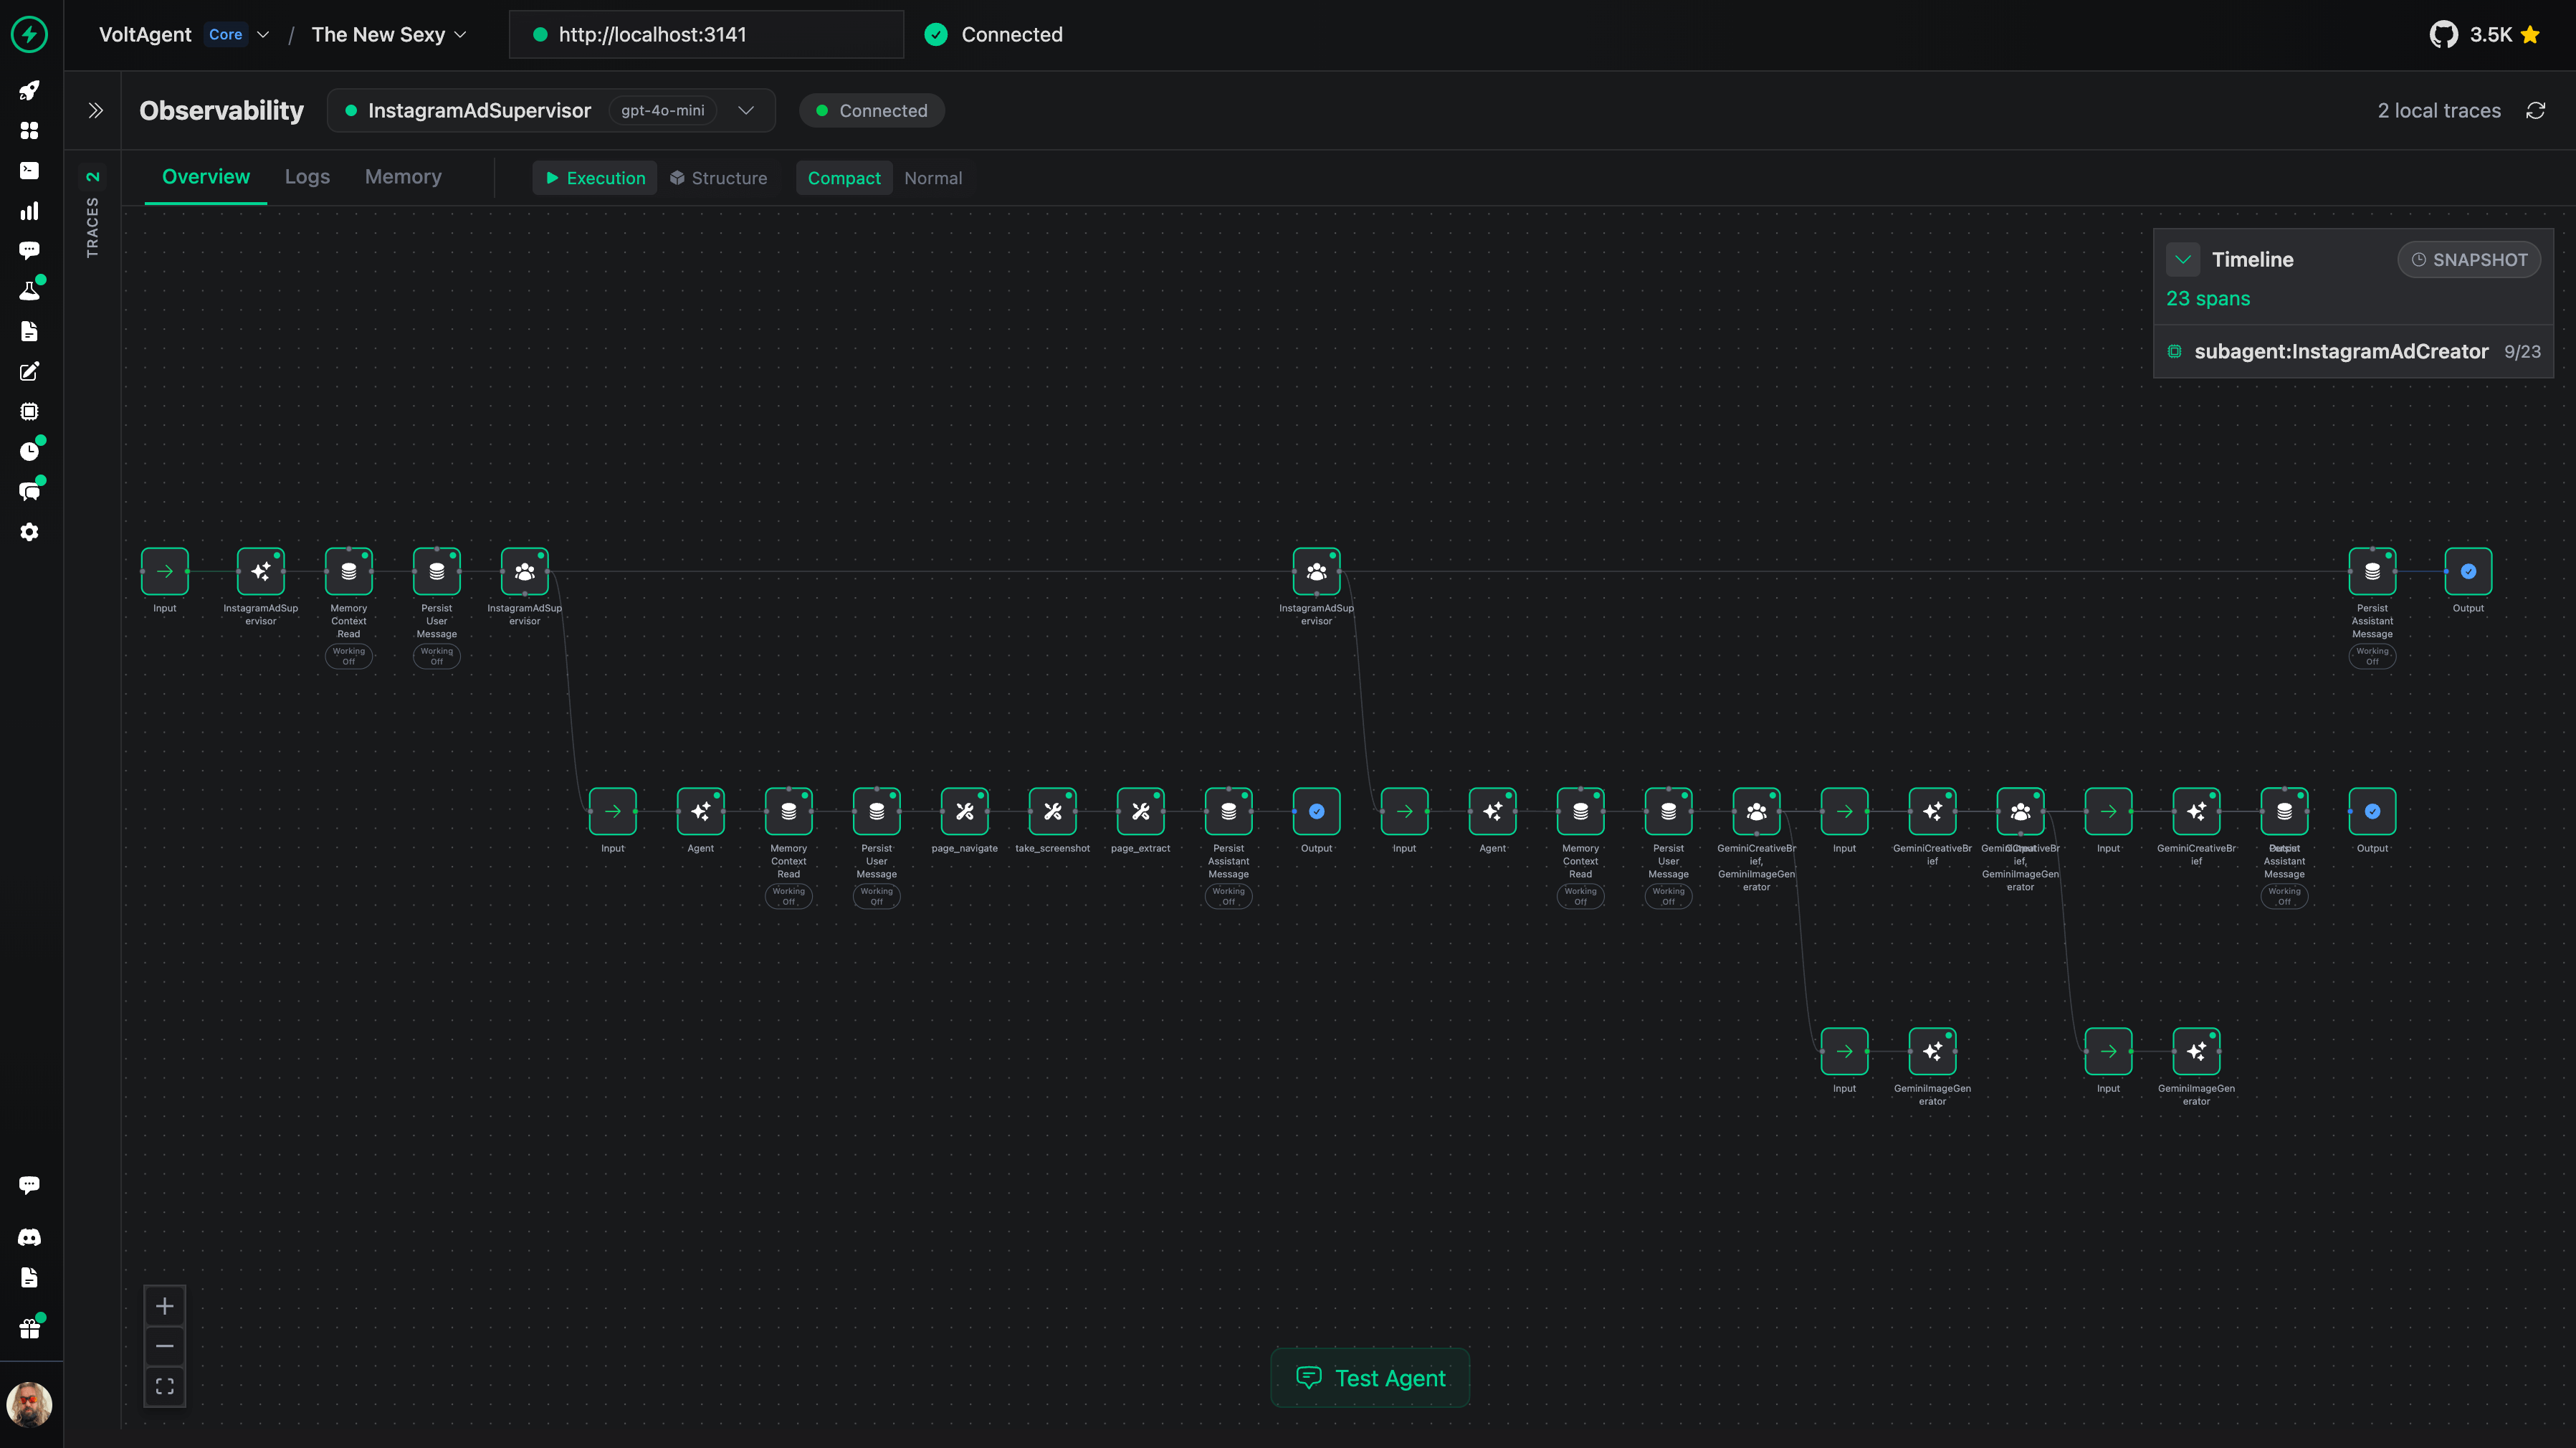This screenshot has height=1448, width=2576.
Task: Click the fit-view fullscreen icon
Action: pos(165,1386)
